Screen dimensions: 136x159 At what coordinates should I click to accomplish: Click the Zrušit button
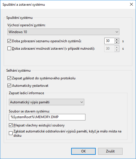click(110, 151)
